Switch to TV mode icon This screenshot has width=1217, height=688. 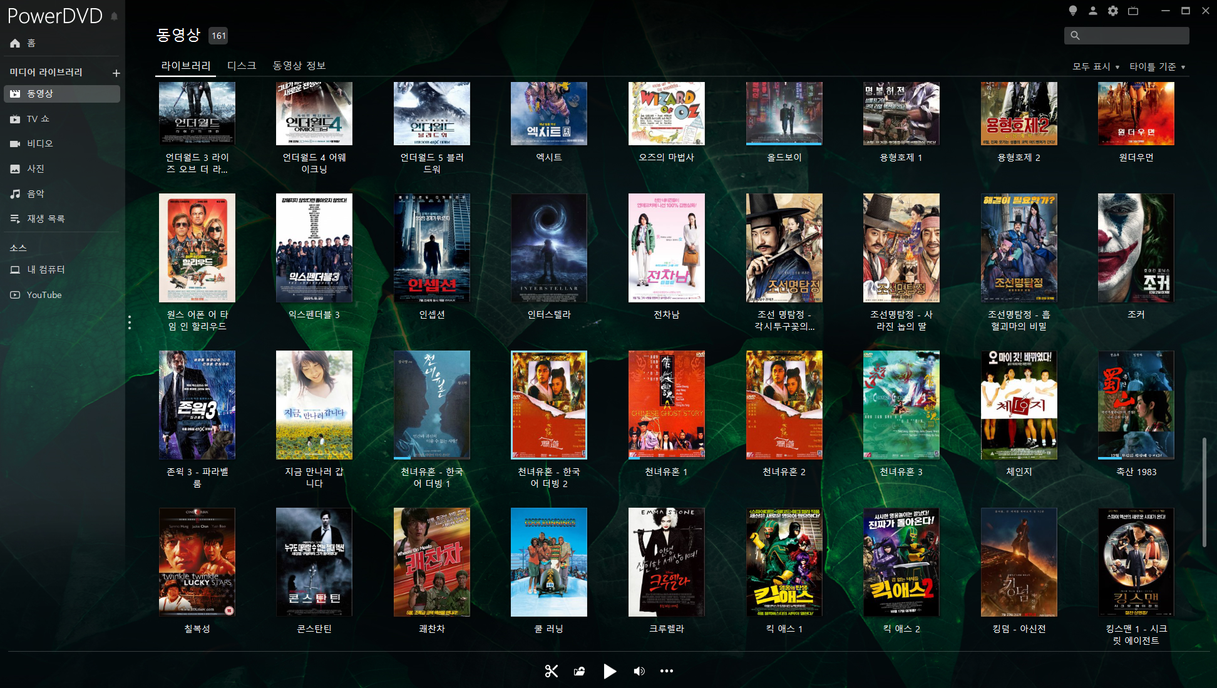[1133, 11]
